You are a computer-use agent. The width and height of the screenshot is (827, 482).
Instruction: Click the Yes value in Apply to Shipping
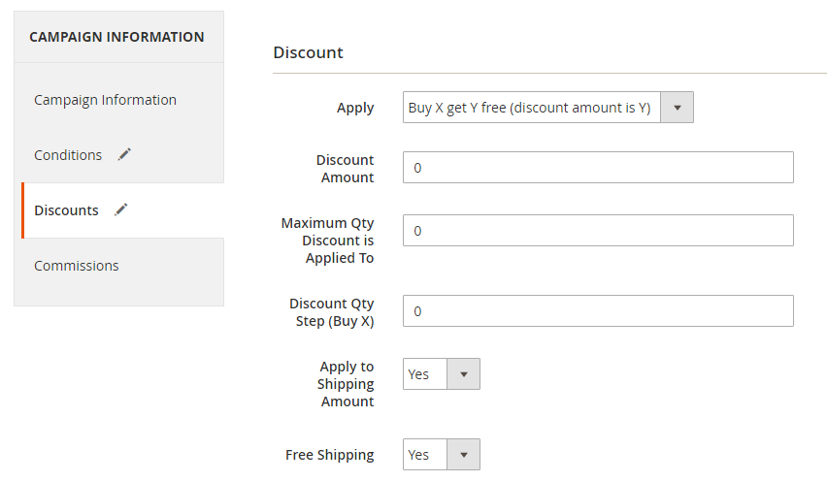pos(418,374)
